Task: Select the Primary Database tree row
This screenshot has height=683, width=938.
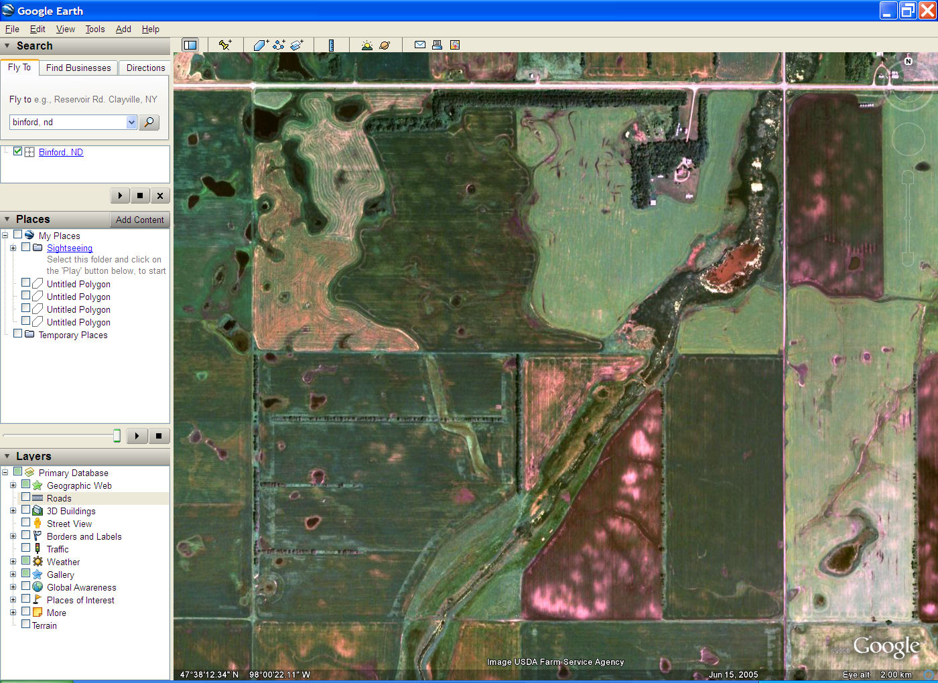Action: [x=73, y=472]
